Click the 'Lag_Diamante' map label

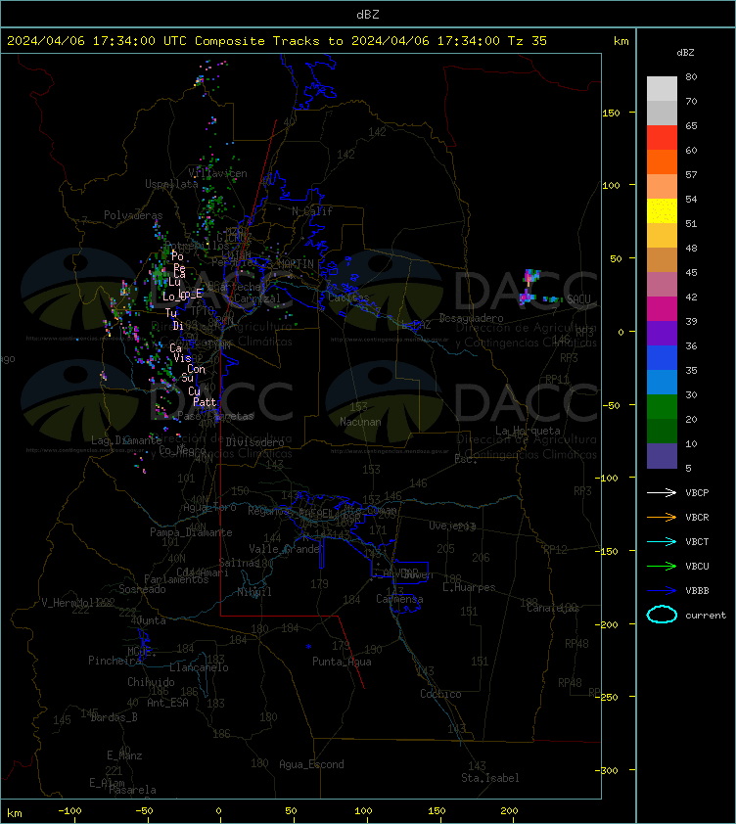pos(126,439)
